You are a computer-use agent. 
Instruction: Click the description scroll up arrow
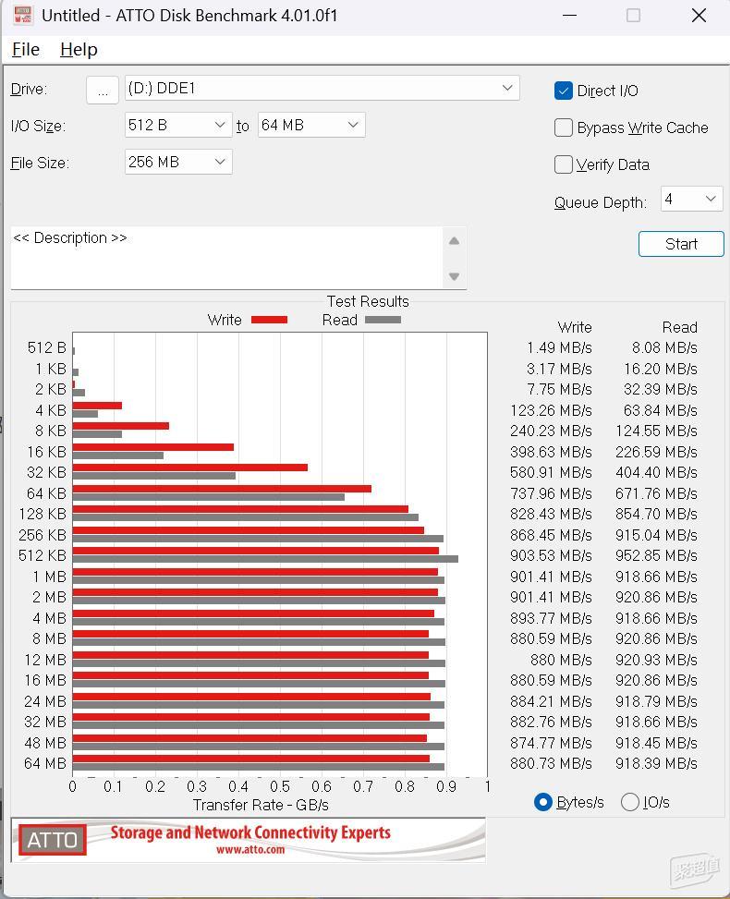[455, 241]
